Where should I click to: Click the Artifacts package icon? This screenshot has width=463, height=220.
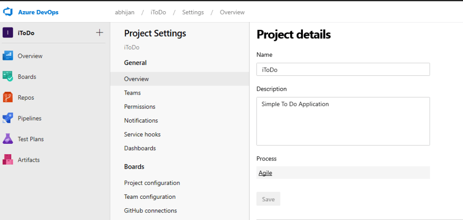click(8, 160)
